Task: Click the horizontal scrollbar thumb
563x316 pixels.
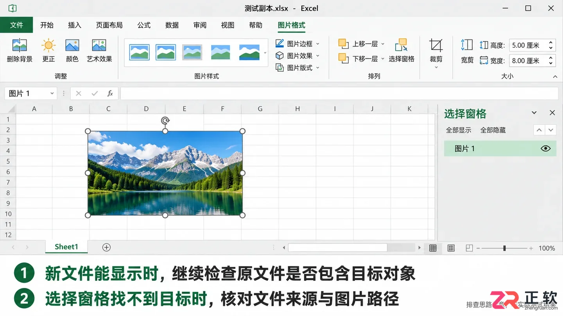Action: 338,248
